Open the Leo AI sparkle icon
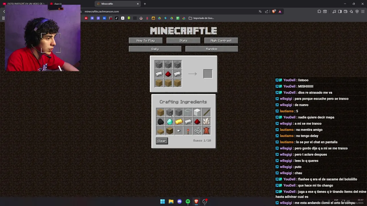The height and width of the screenshot is (206, 367). coord(351,11)
